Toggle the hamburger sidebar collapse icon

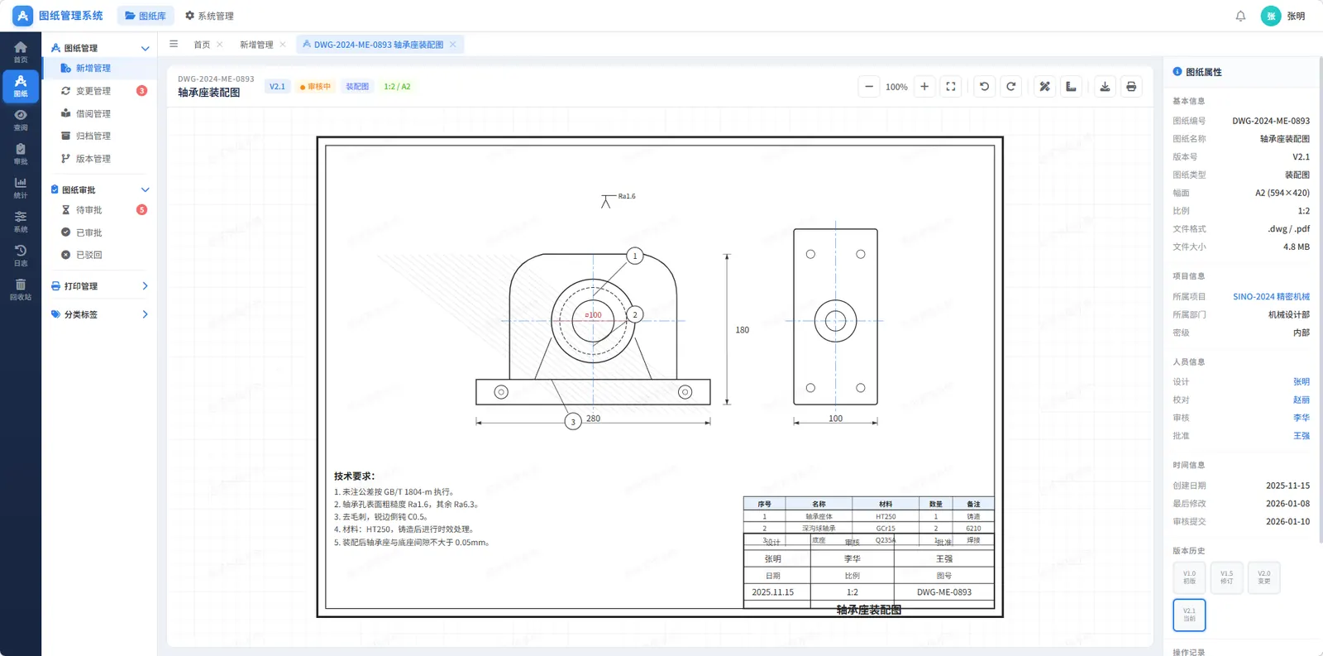click(174, 45)
